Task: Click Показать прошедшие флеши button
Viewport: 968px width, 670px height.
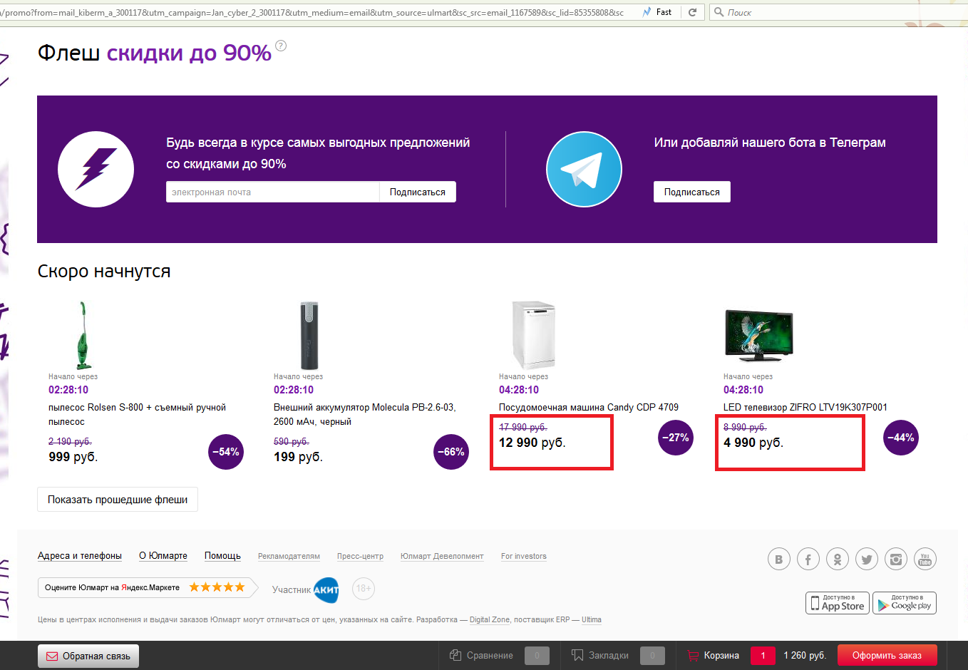Action: pos(118,500)
